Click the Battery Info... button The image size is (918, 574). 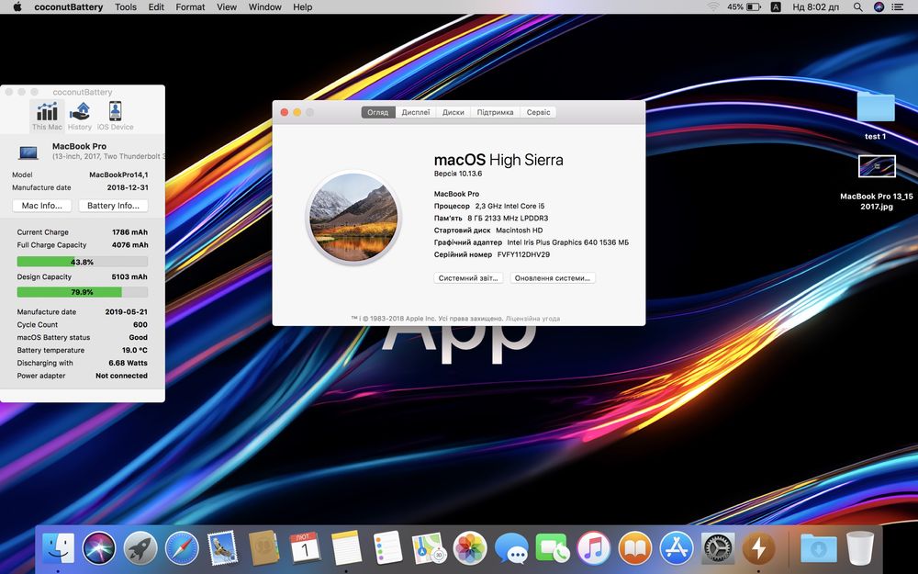(114, 206)
